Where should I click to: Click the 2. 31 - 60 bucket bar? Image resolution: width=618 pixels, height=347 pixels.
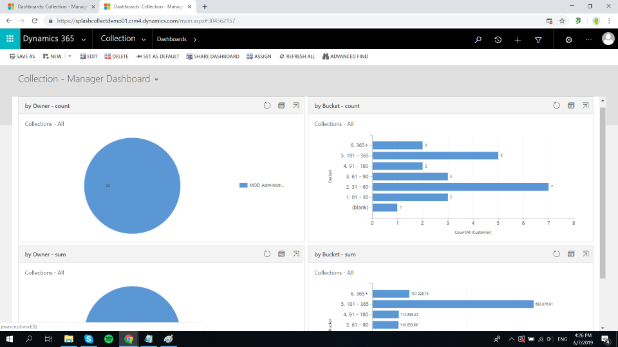(460, 186)
